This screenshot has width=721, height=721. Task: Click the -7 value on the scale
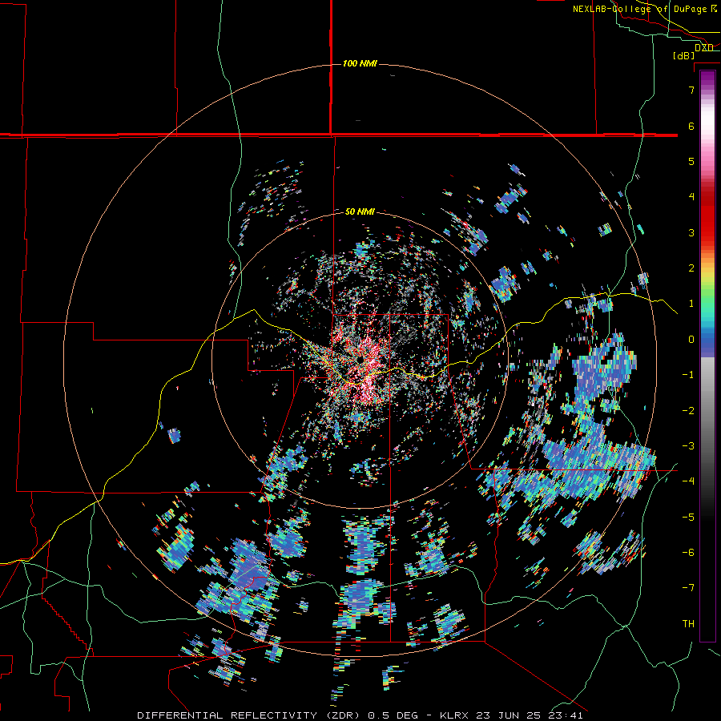[688, 588]
